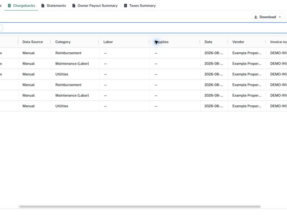Click Manual data source in first row

(29, 53)
